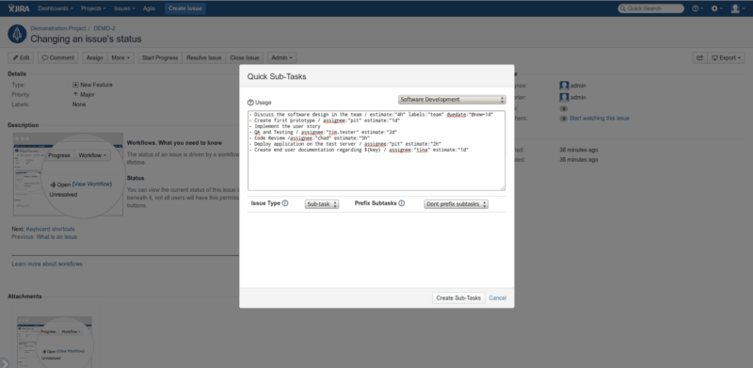Open Learn more about workflows link
Viewport: 753px width, 368px height.
tap(47, 264)
